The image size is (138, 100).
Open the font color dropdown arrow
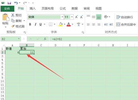(73, 24)
